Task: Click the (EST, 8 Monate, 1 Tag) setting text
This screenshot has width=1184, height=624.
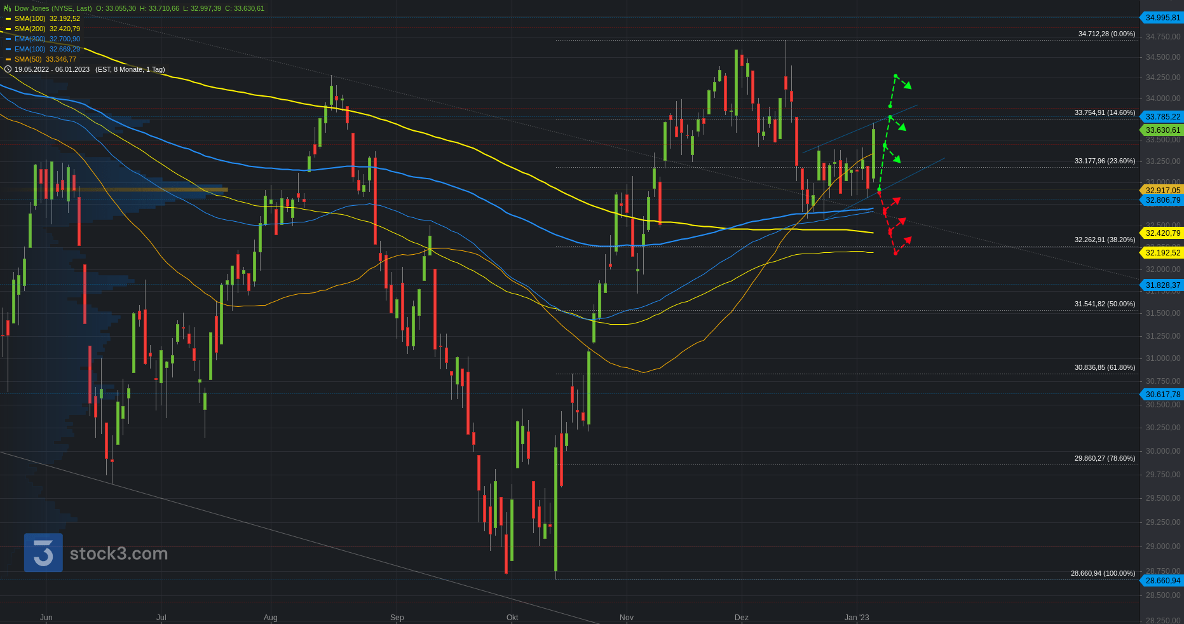Action: click(x=130, y=69)
